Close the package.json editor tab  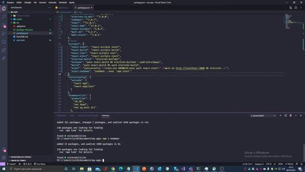(91, 8)
